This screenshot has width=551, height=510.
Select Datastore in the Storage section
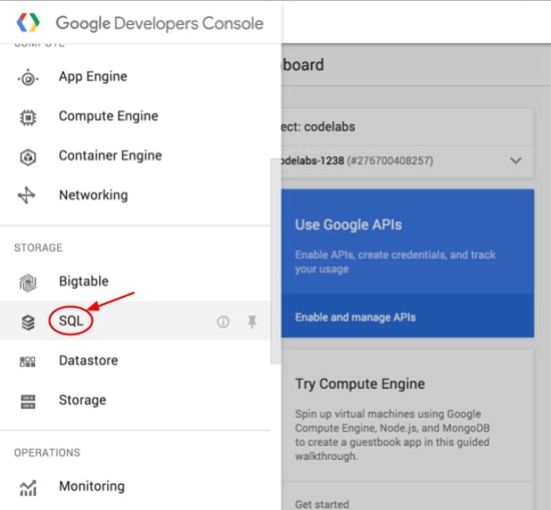[x=87, y=360]
